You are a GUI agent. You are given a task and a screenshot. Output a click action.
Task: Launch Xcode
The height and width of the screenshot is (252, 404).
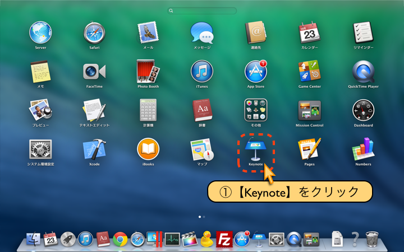(94, 149)
